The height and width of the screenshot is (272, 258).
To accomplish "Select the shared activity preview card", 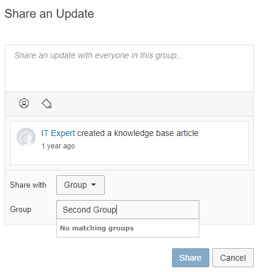I will click(129, 143).
